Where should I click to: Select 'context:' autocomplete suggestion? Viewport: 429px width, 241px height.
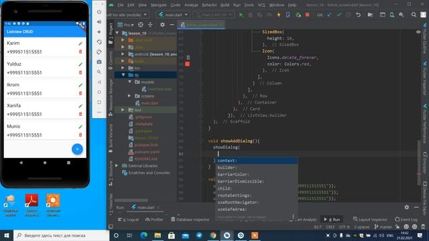point(256,161)
